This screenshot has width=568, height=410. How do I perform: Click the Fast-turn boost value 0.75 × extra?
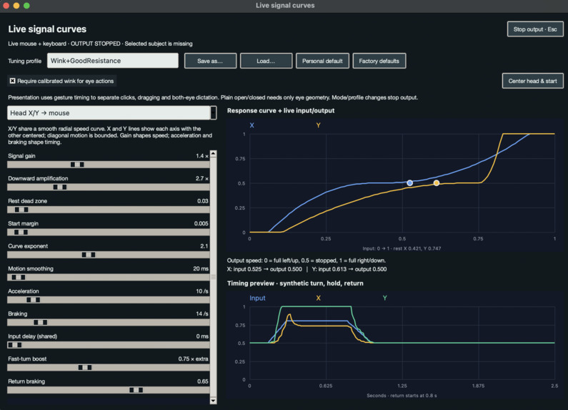click(193, 359)
